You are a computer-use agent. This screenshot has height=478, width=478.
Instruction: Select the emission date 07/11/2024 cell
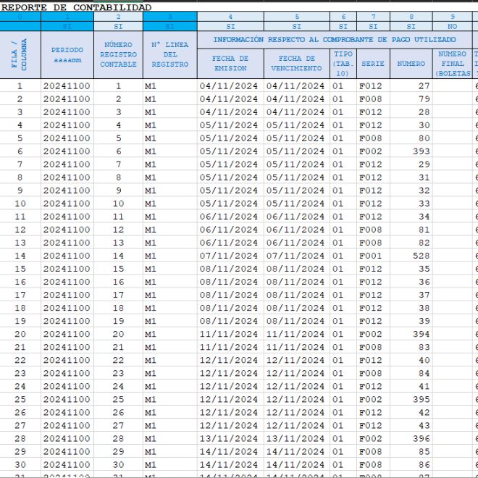point(230,256)
